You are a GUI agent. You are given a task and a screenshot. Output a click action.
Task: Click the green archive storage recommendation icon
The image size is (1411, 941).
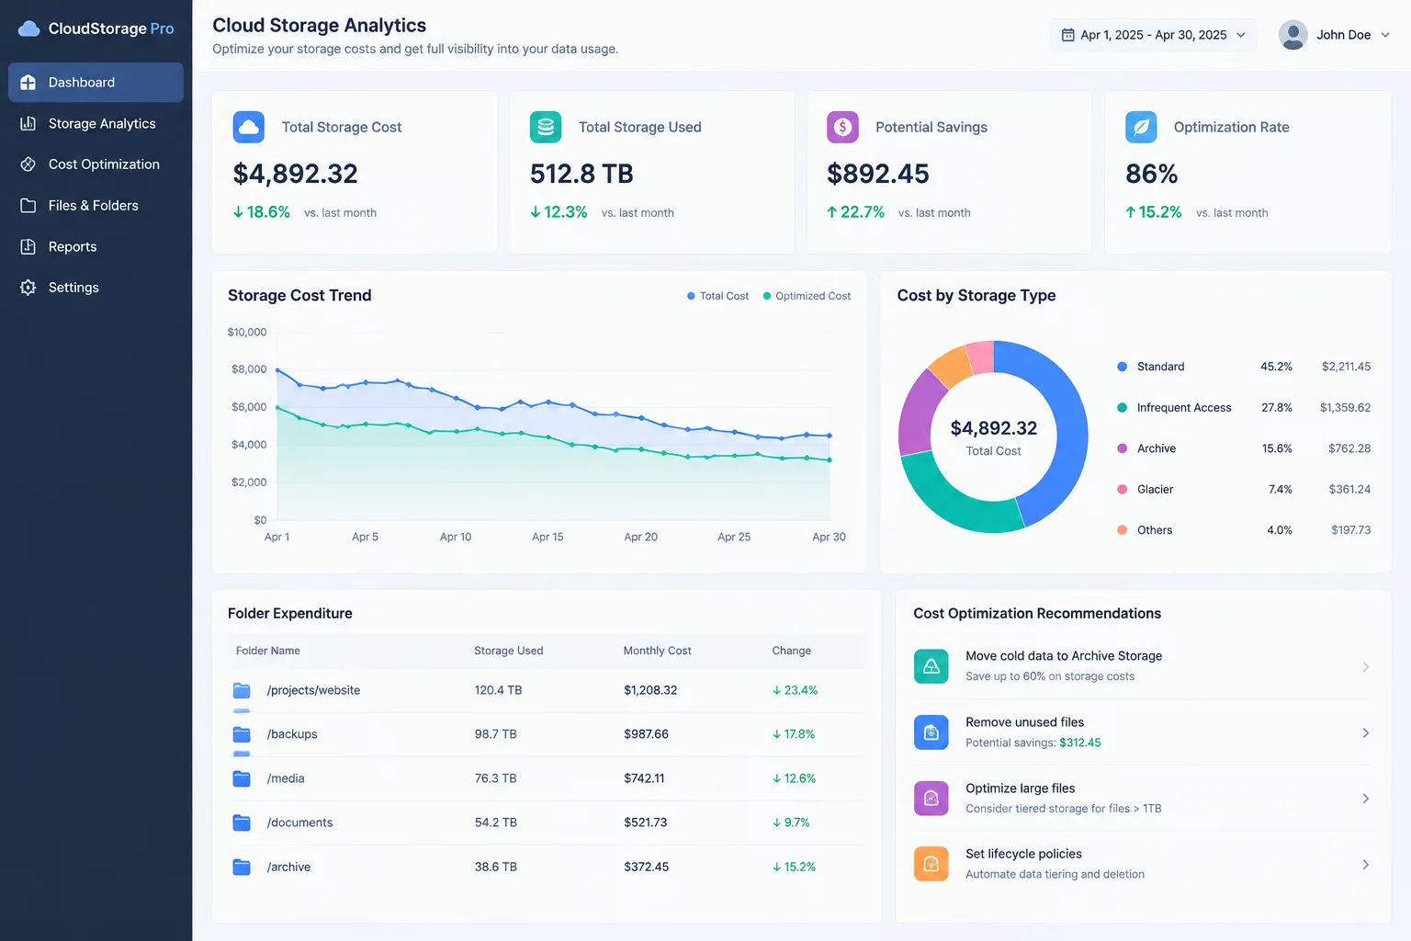pyautogui.click(x=931, y=666)
